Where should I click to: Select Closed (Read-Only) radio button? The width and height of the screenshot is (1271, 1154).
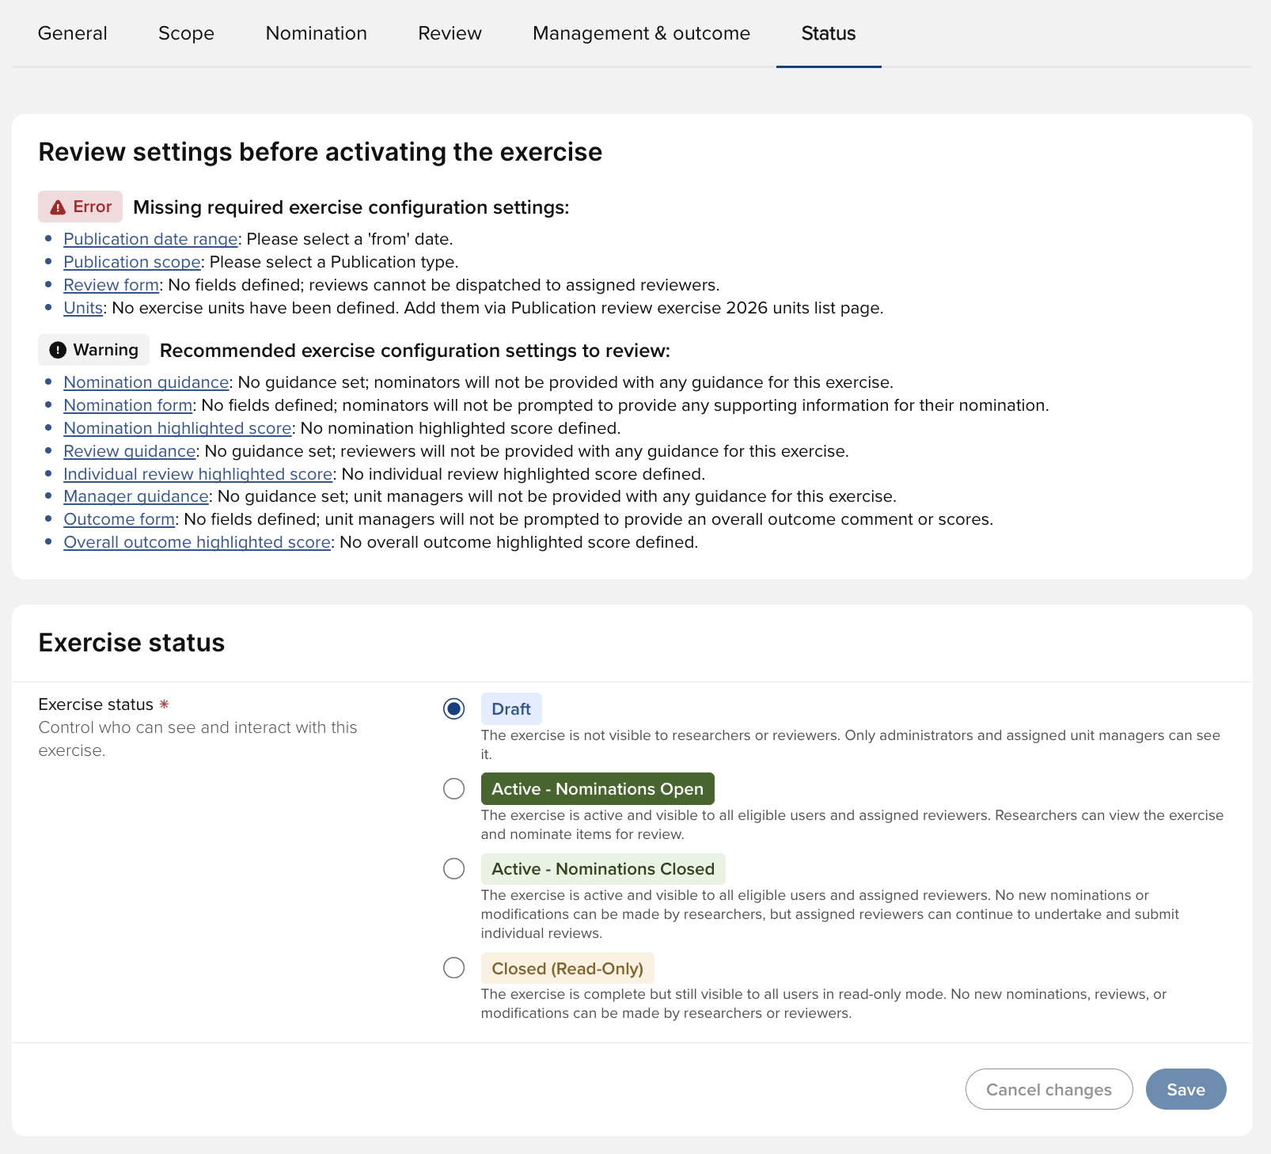click(x=453, y=967)
